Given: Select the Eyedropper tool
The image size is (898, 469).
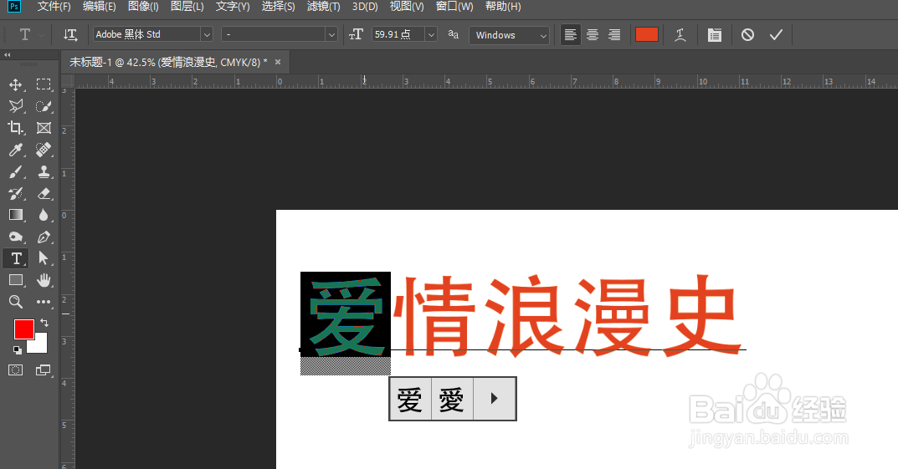Looking at the screenshot, I should [15, 150].
